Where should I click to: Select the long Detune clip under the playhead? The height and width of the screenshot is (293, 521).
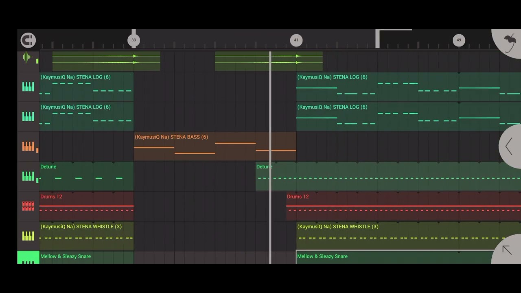coord(388,176)
